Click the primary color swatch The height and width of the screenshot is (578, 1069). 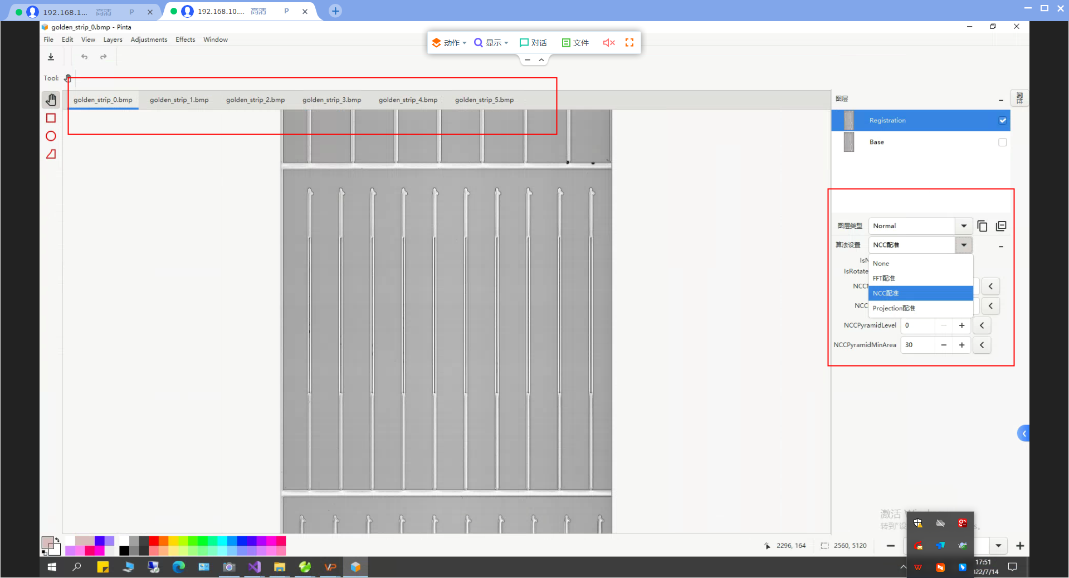click(47, 542)
